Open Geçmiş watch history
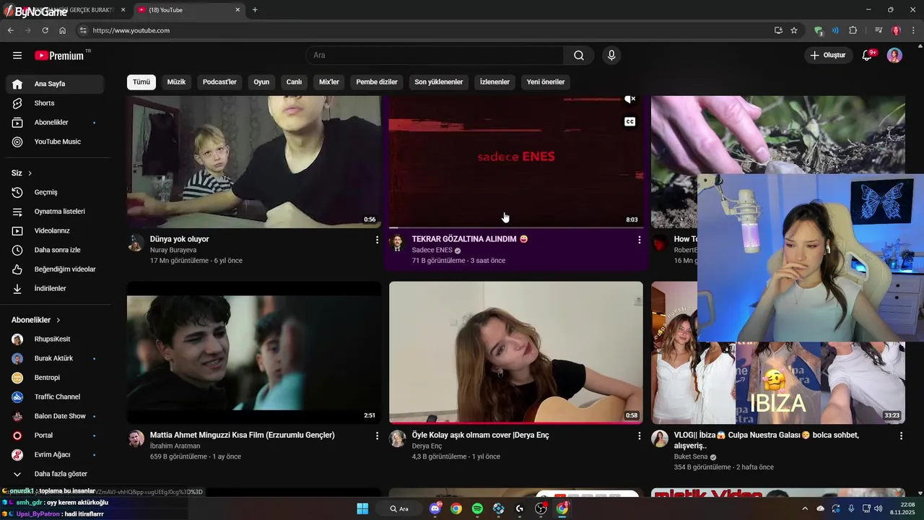 [x=55, y=192]
